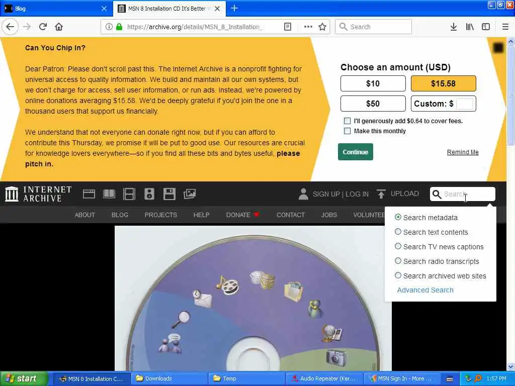
Task: Click the browser forward arrow
Action: tap(27, 27)
